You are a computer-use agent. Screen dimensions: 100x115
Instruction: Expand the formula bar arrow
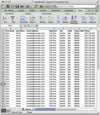coord(98,26)
